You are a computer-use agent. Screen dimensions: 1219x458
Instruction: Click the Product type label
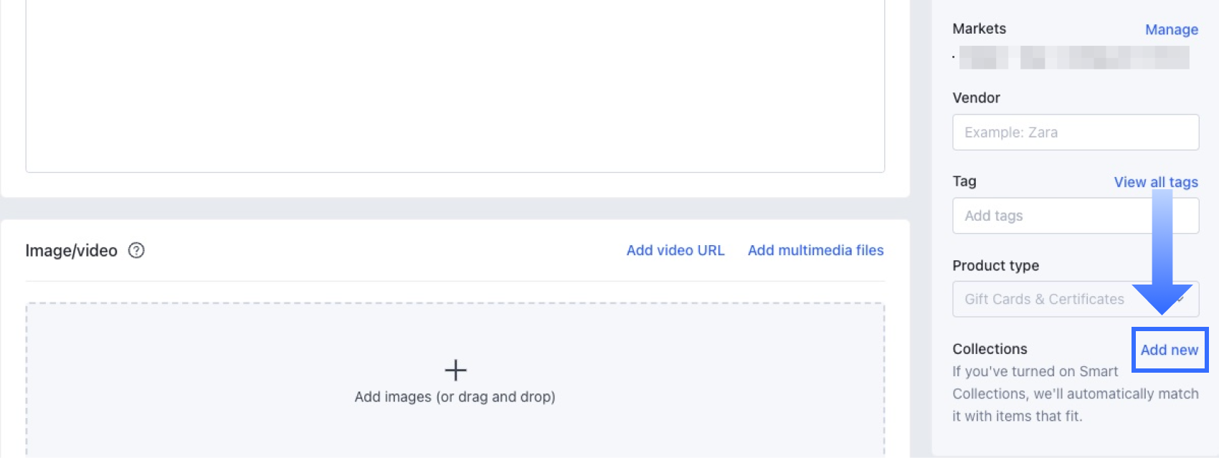tap(995, 265)
